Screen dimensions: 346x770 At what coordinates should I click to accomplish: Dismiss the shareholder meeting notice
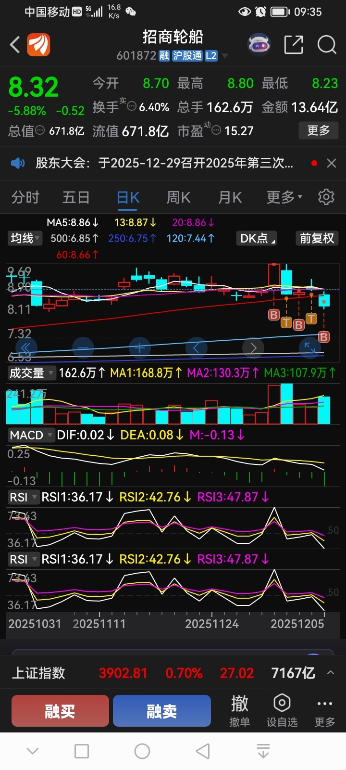click(x=331, y=163)
